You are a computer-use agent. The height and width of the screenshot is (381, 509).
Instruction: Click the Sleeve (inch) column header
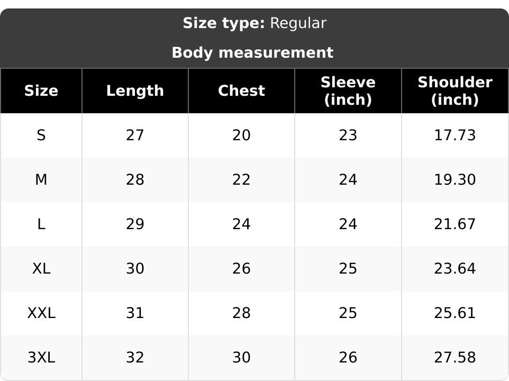pyautogui.click(x=348, y=91)
